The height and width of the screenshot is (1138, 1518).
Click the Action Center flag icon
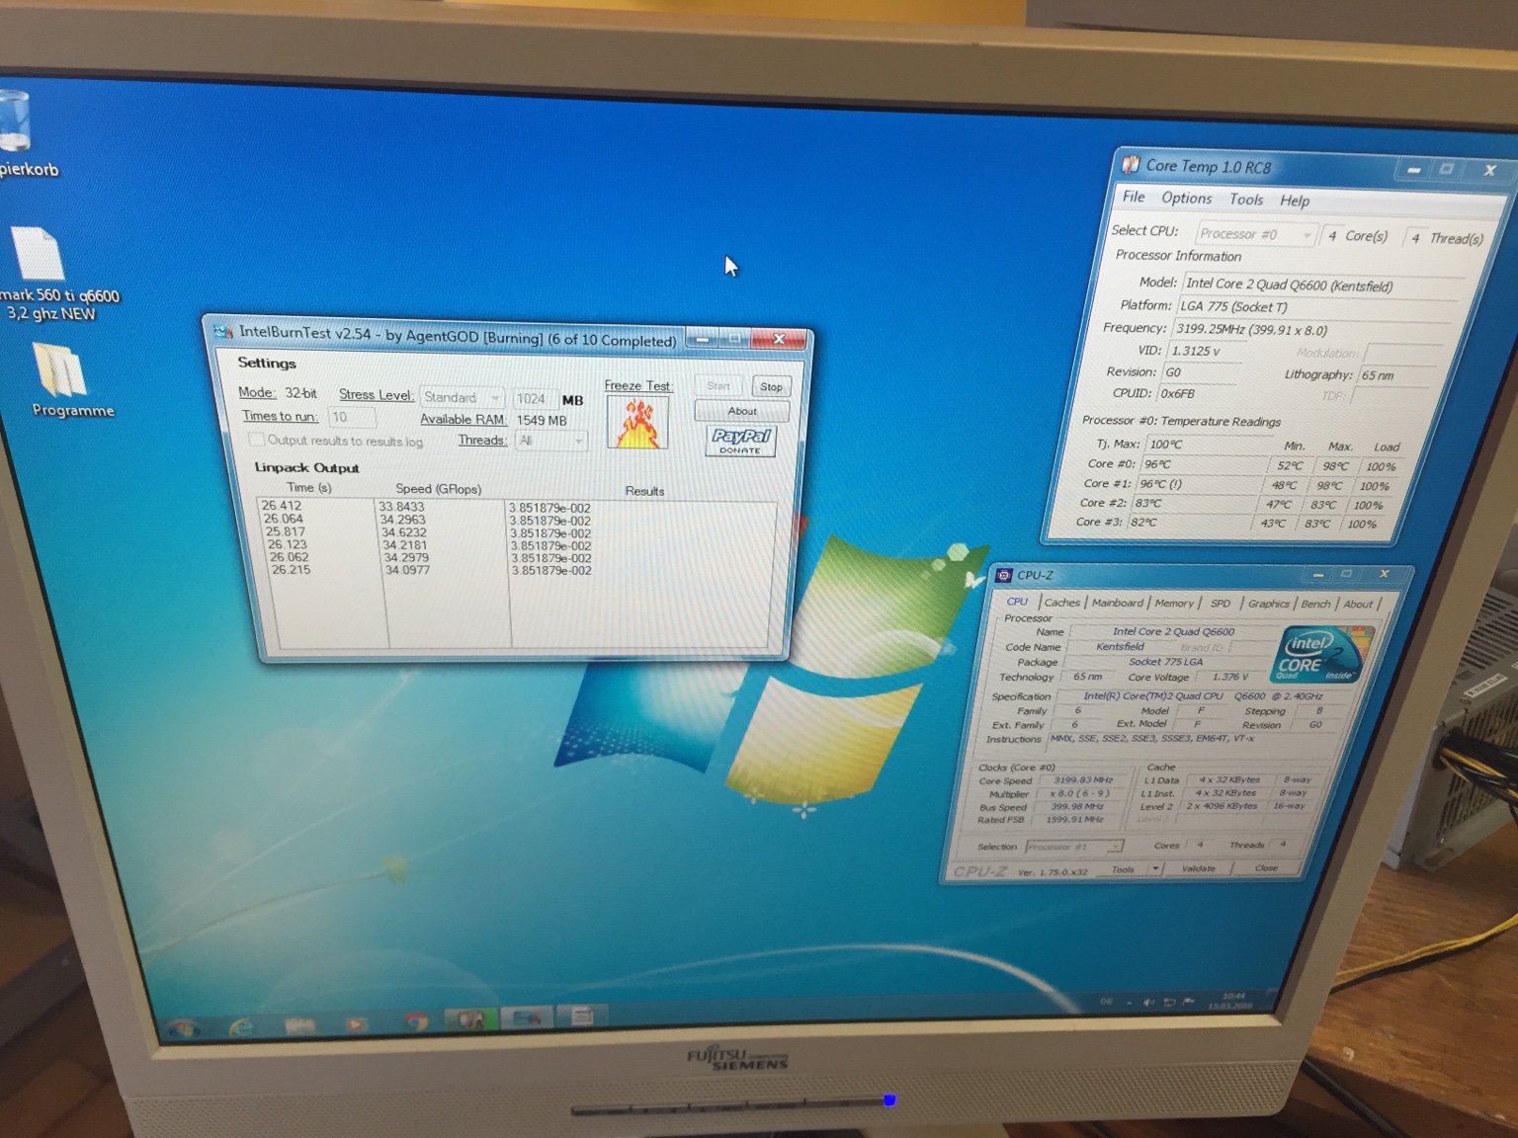(x=1190, y=1002)
